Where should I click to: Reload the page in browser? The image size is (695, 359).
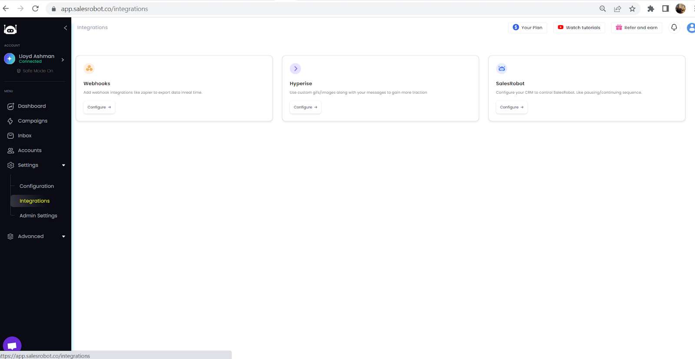pos(36,8)
